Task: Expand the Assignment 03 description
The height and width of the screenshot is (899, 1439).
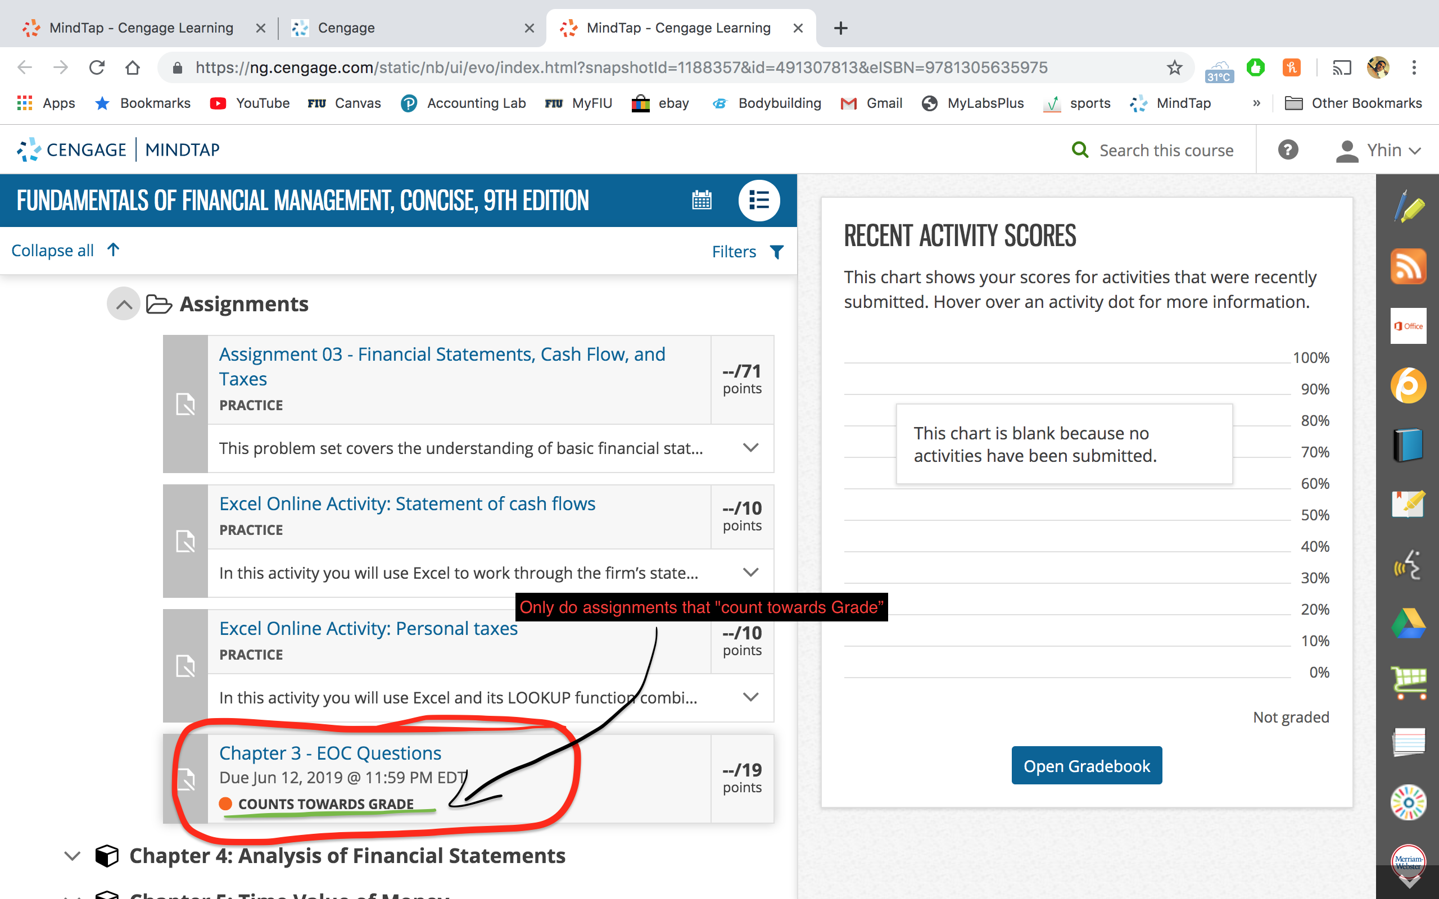Action: 750,448
